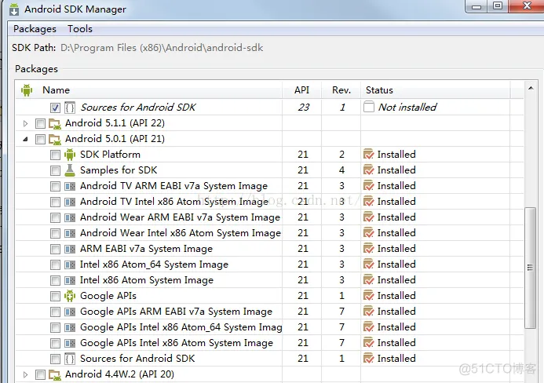
Task: Check the Samples for SDK checkbox
Action: point(55,170)
